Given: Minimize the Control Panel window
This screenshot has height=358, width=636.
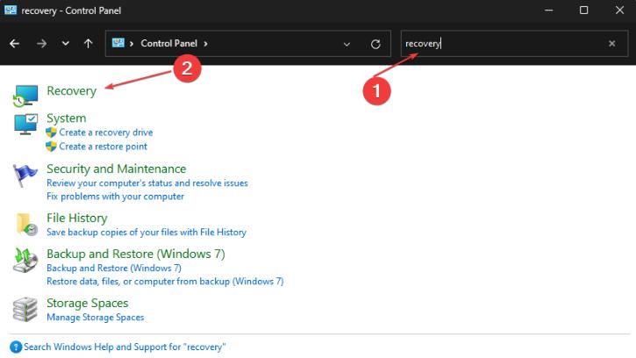Looking at the screenshot, I should [x=548, y=11].
